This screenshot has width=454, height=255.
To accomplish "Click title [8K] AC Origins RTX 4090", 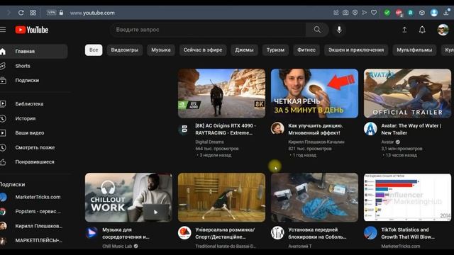I will tap(226, 129).
